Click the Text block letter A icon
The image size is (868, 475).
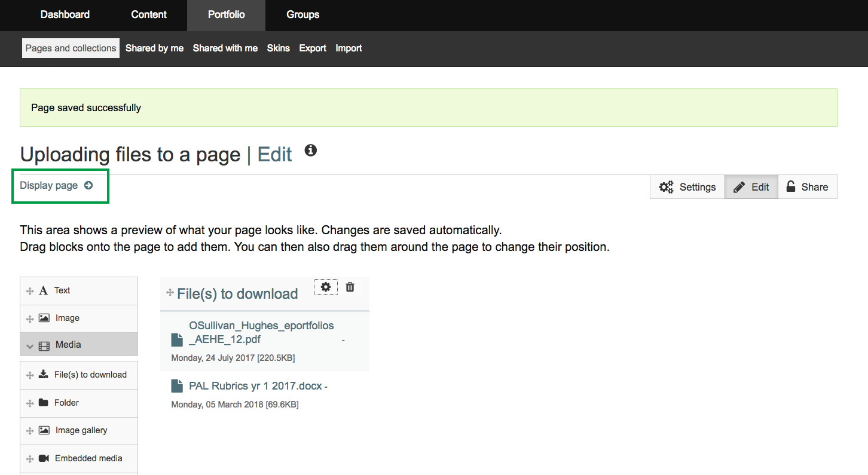tap(44, 291)
